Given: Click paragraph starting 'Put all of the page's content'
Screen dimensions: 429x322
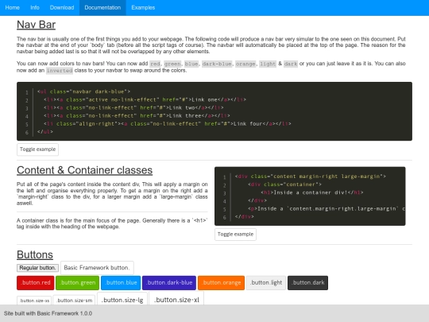Looking at the screenshot, I should (x=112, y=193).
